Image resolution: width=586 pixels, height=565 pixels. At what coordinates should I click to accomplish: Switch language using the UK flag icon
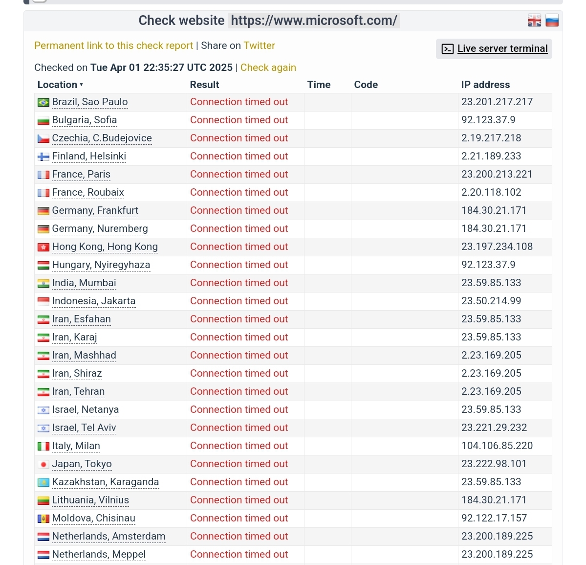(534, 21)
